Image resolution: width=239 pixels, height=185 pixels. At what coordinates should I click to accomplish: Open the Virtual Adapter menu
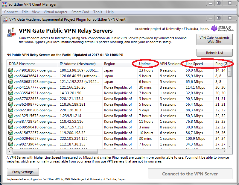[x=55, y=12]
